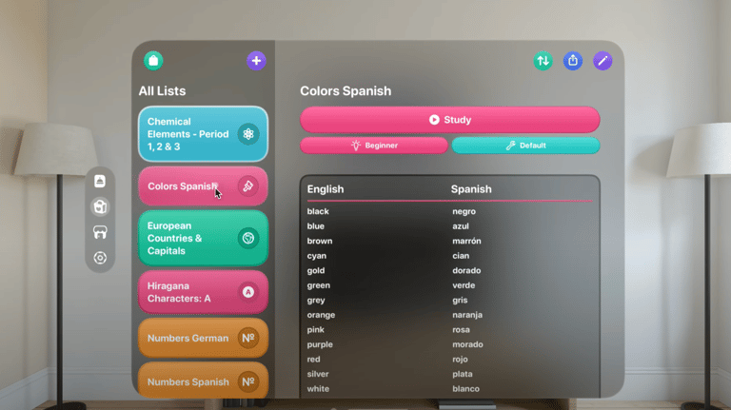
Task: Click the swap languages arrows icon
Action: [543, 61]
